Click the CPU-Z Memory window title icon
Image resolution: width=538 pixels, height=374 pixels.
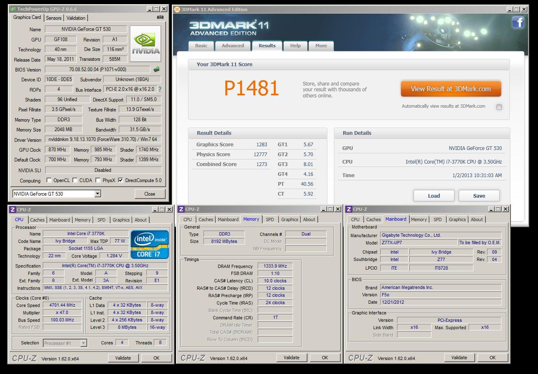[x=181, y=209]
